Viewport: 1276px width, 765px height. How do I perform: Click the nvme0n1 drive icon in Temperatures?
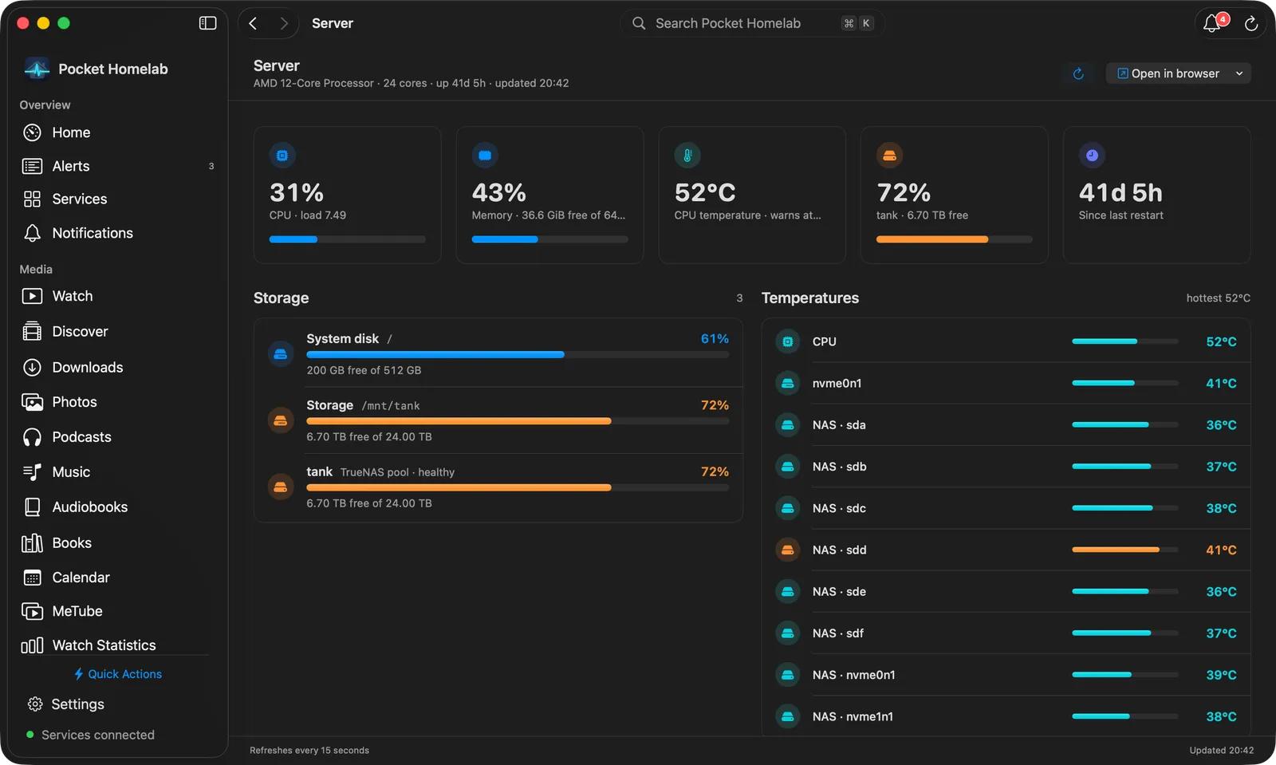788,383
